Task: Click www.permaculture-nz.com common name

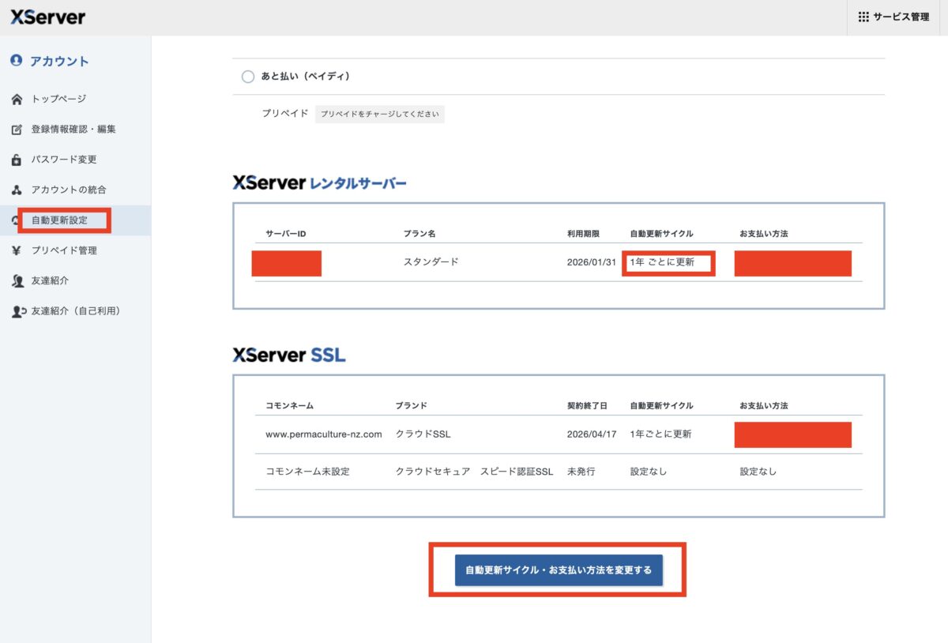Action: (x=324, y=434)
